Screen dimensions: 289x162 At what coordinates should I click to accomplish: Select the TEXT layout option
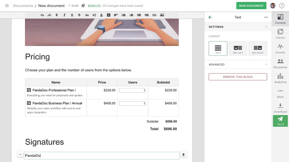pos(218,48)
